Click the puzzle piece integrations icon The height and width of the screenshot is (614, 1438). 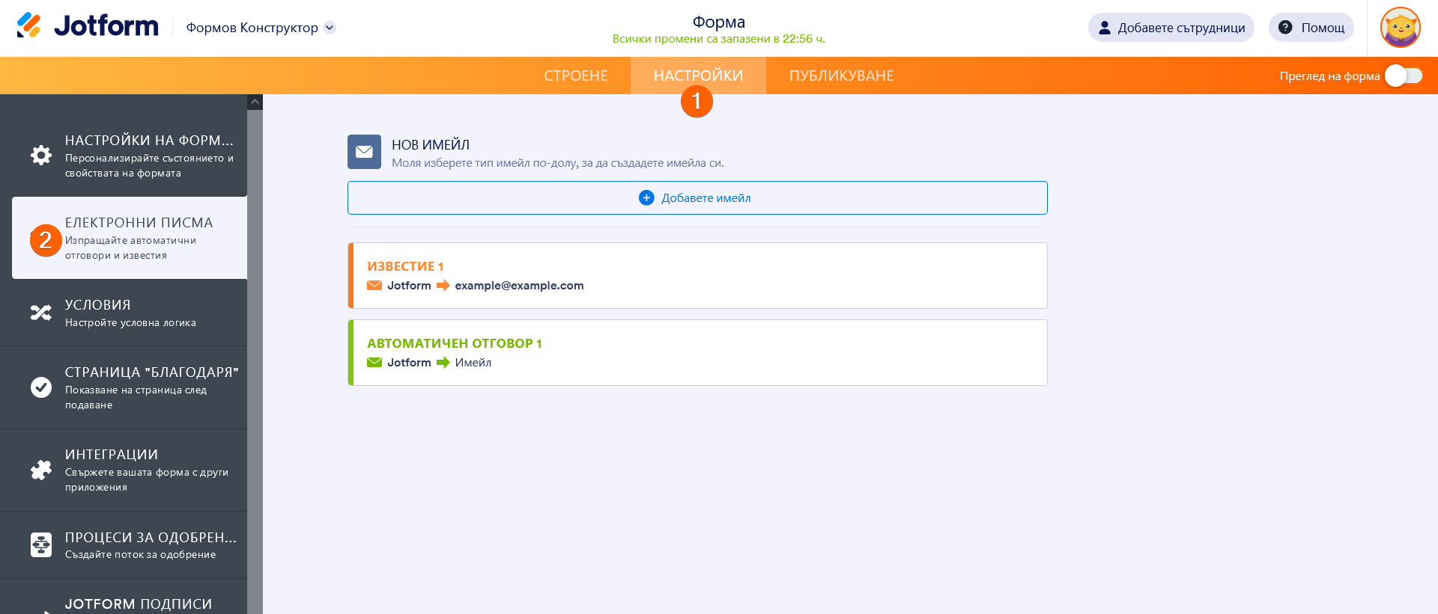coord(41,470)
